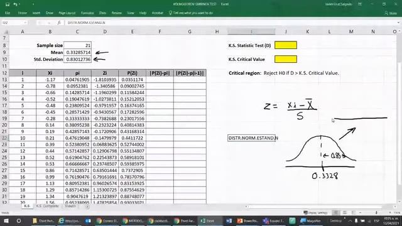Open the Word icon on the taskbar
Viewport: 402px width, 226px height.
coord(229,220)
